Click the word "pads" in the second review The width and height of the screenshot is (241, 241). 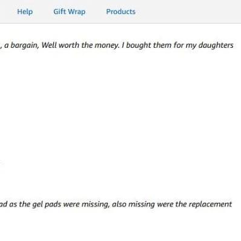coord(53,205)
